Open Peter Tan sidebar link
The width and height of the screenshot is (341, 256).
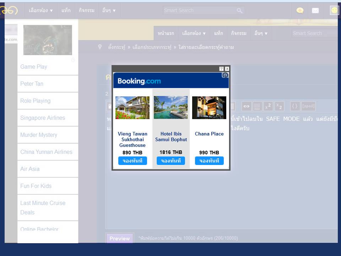[x=32, y=84]
